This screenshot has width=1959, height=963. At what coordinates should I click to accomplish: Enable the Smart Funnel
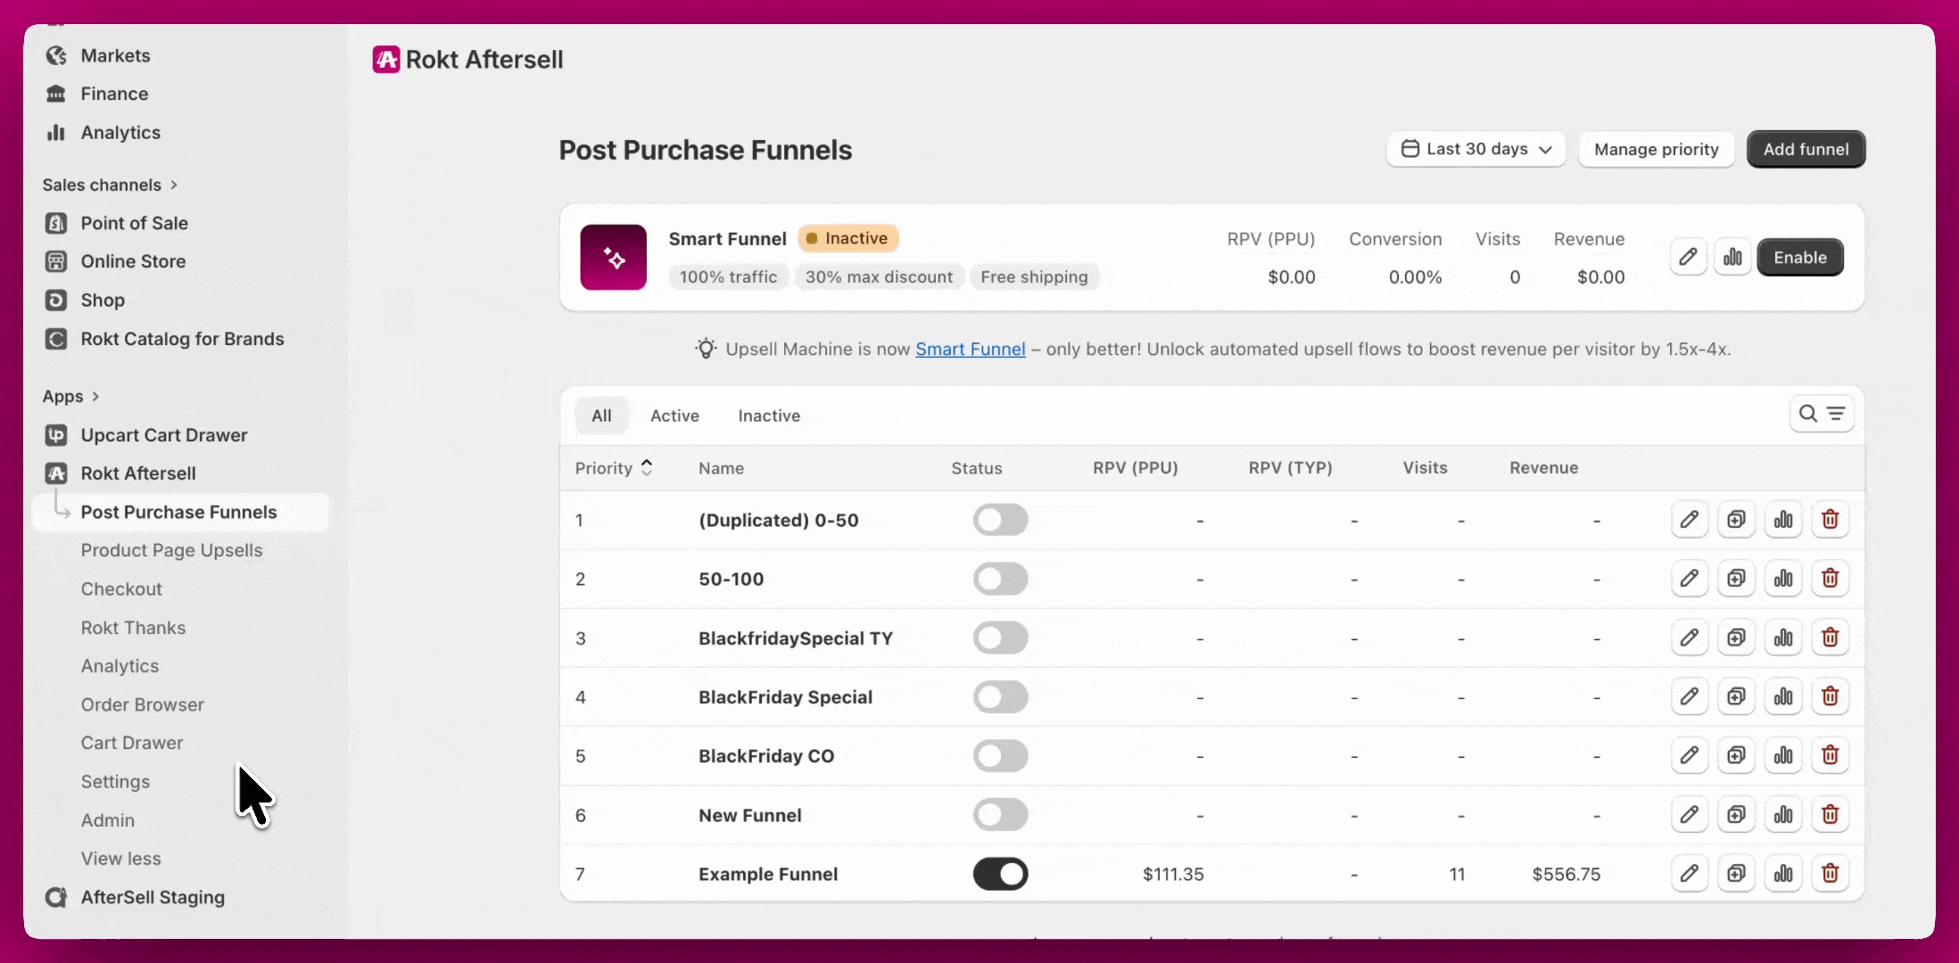click(x=1800, y=258)
